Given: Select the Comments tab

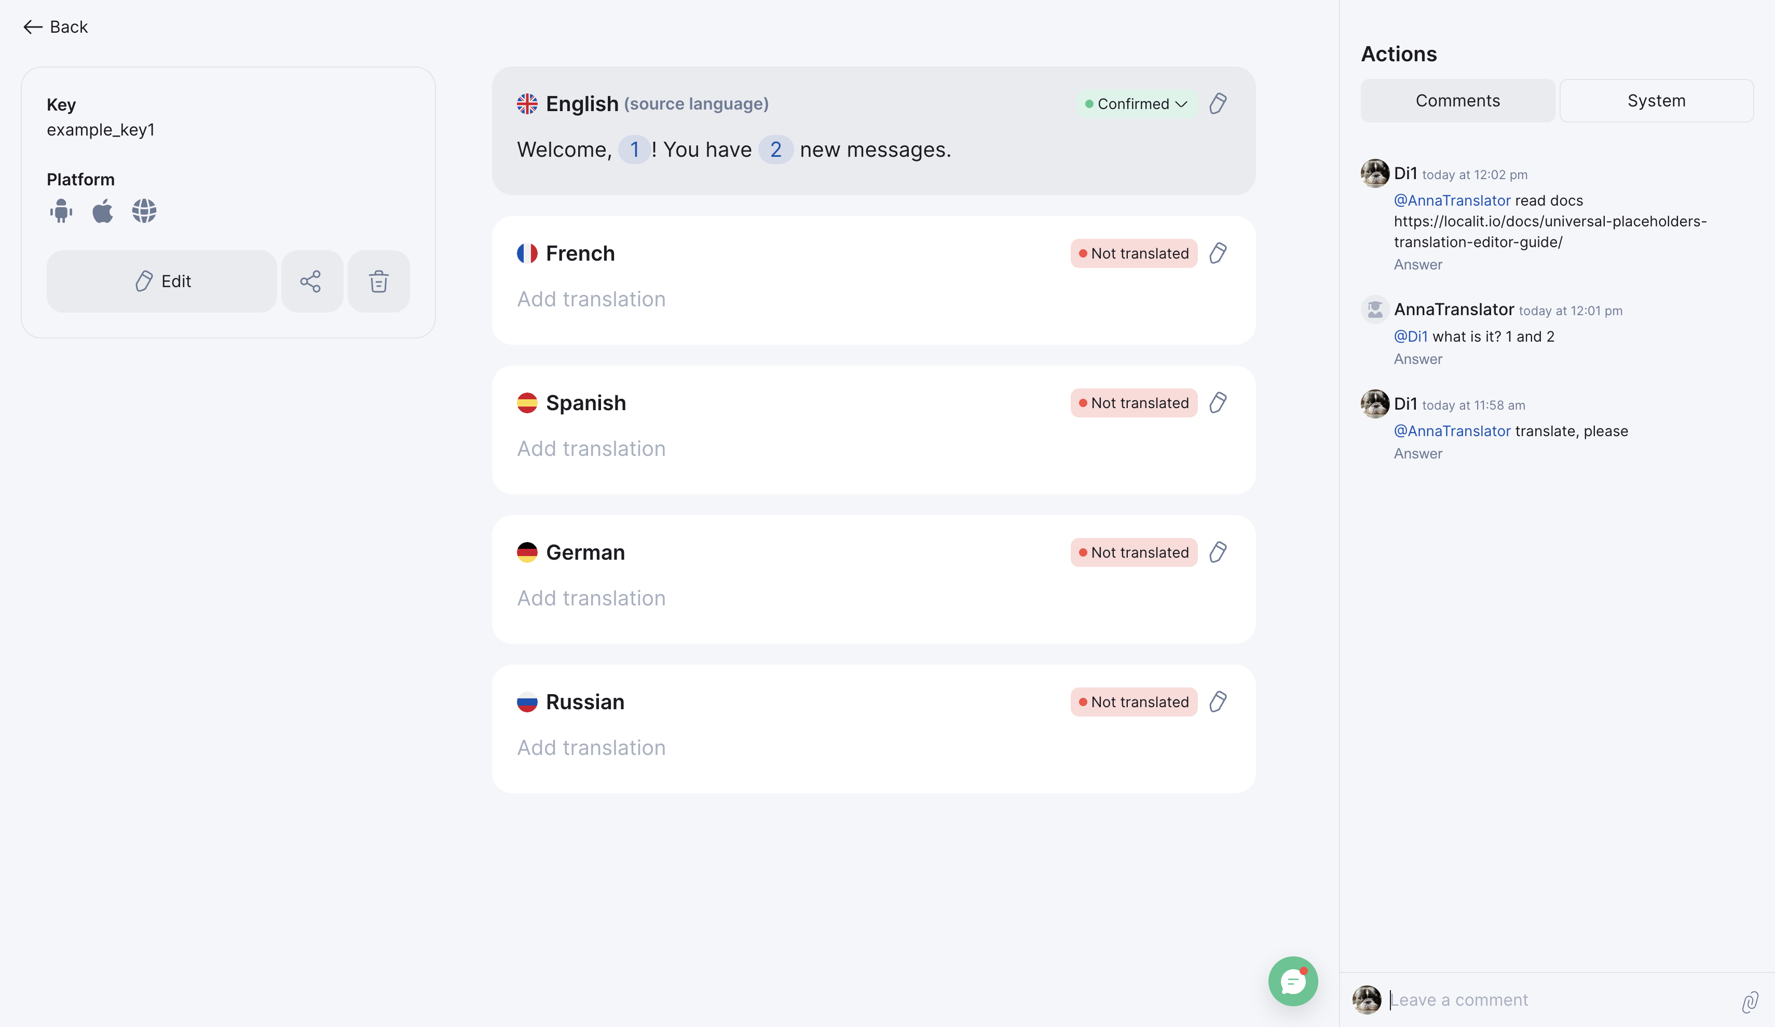Looking at the screenshot, I should click(x=1457, y=101).
